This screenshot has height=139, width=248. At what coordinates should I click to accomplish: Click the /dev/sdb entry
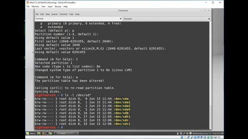click(121, 113)
